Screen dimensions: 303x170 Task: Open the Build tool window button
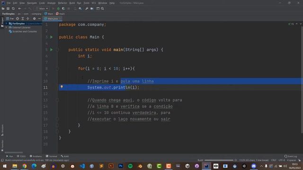65,156
